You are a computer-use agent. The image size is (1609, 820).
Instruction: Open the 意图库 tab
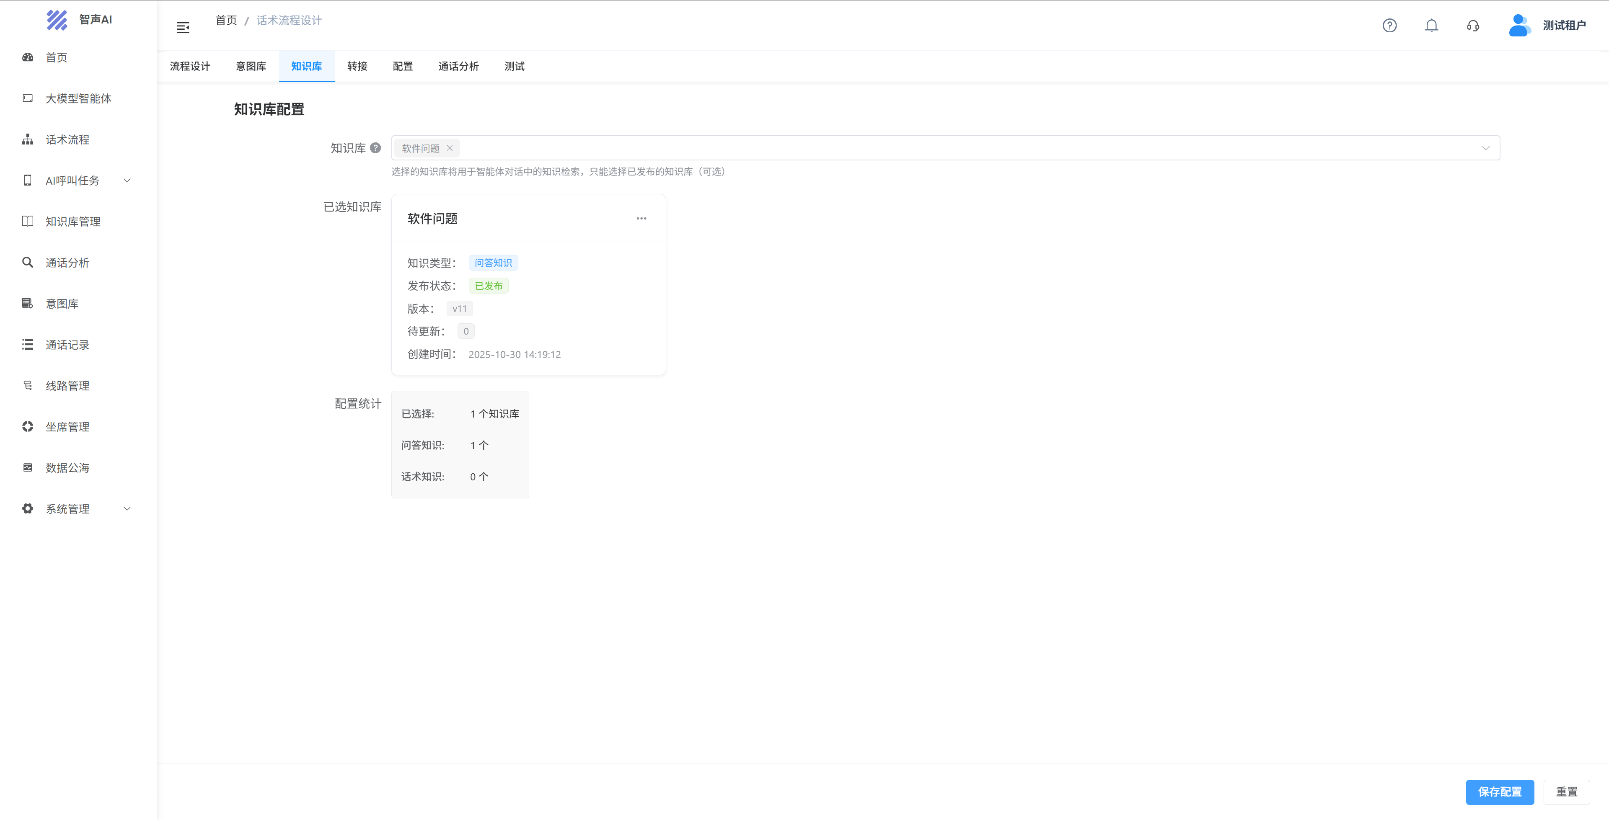click(251, 66)
